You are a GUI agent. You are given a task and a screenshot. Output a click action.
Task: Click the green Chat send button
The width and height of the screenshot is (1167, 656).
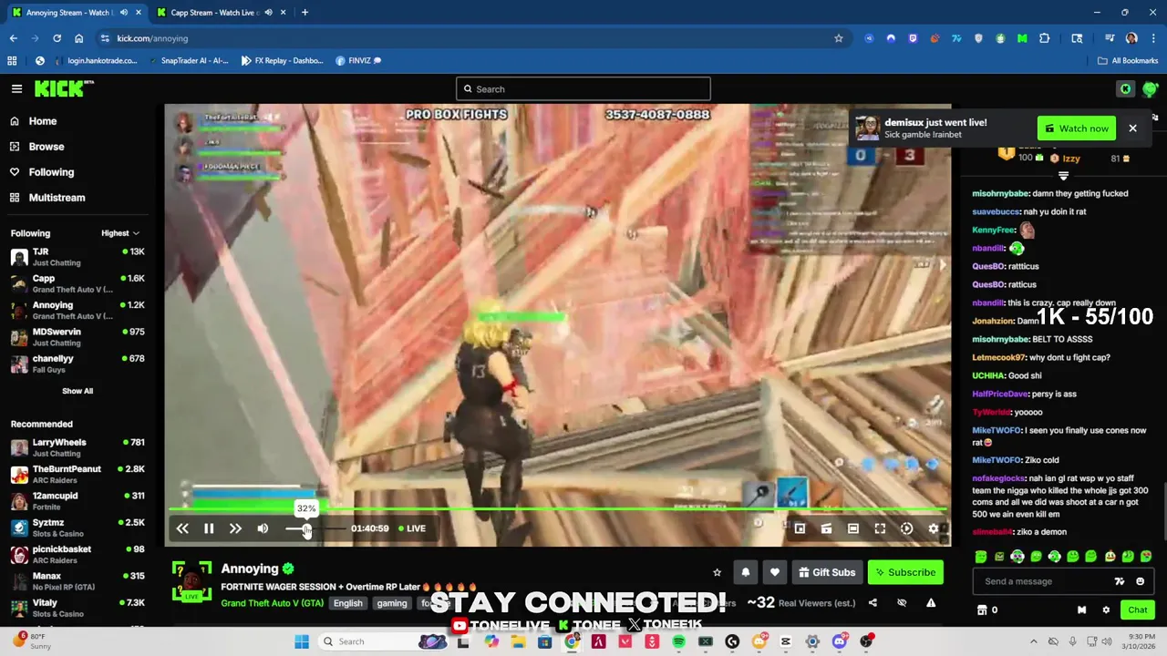pos(1138,610)
